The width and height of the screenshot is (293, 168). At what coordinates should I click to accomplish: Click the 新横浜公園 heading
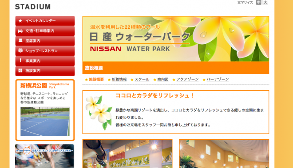pos(33,86)
